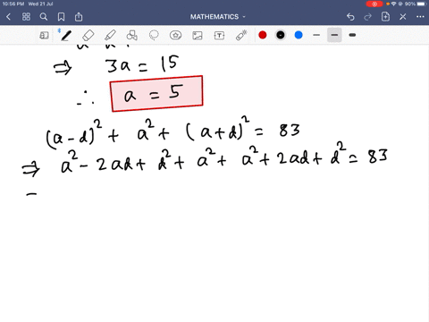The image size is (429, 322).
Task: Toggle read-only mode icon
Action: click(44, 36)
